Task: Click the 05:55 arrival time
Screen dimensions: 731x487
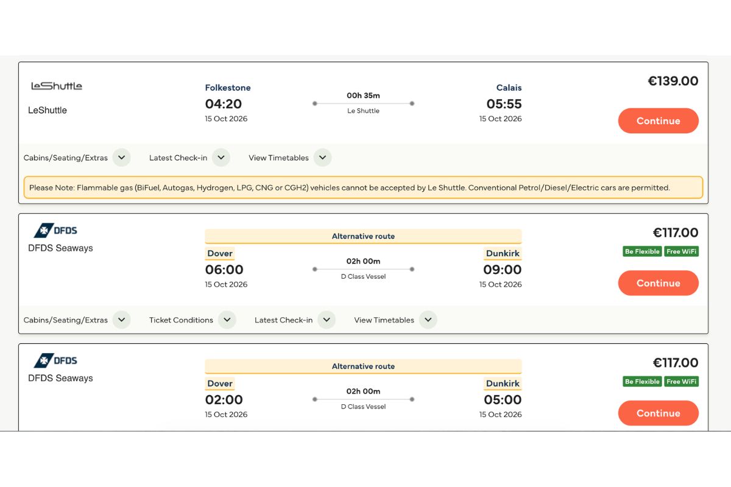Action: coord(504,104)
